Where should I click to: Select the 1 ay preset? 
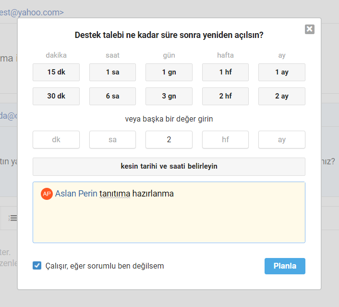click(x=282, y=72)
